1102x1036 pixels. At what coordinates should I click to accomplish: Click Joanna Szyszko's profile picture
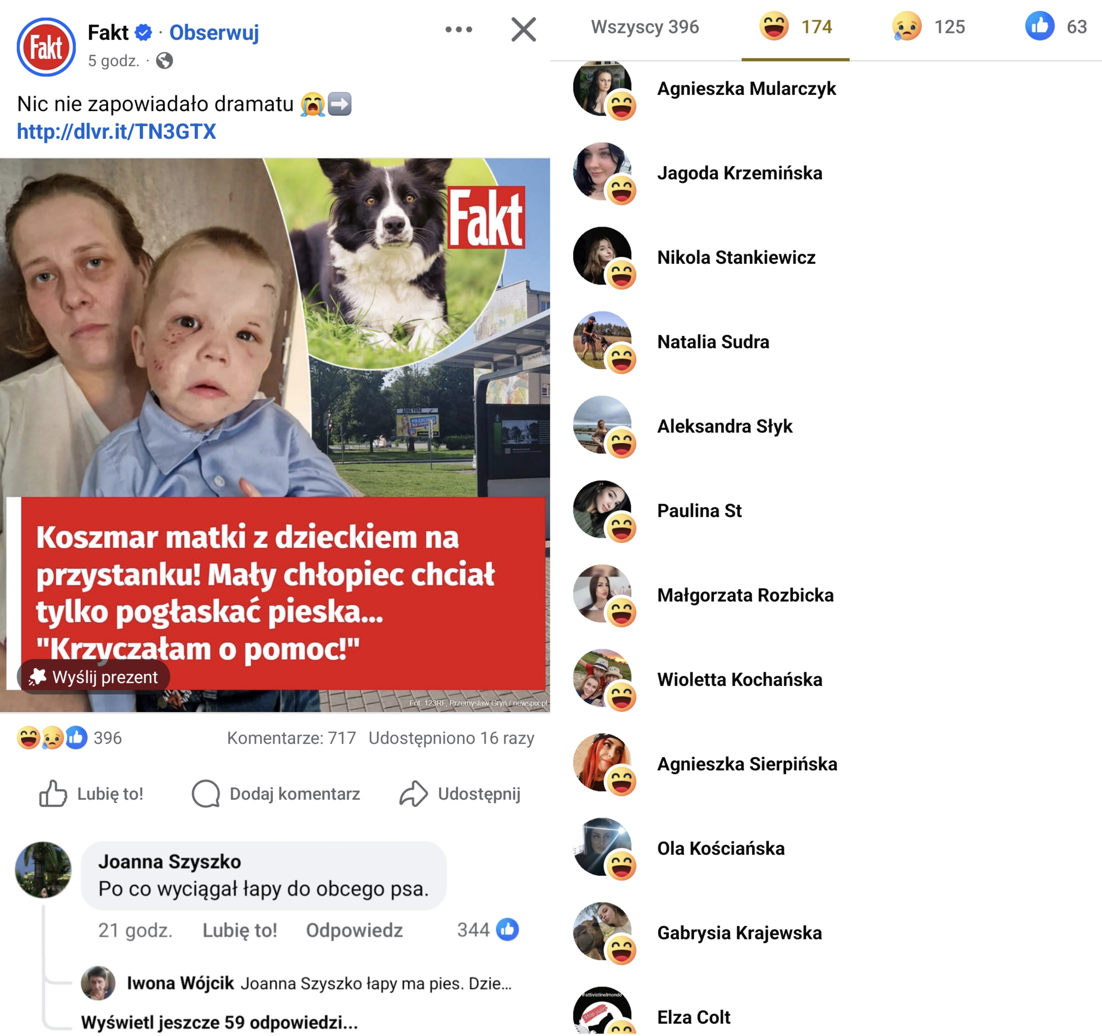click(x=43, y=870)
